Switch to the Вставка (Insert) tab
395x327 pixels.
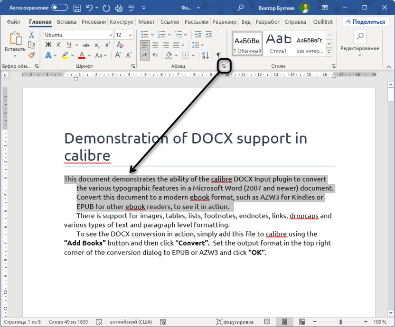pyautogui.click(x=66, y=22)
